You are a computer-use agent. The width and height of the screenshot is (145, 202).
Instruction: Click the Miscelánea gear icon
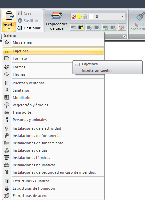click(7, 42)
